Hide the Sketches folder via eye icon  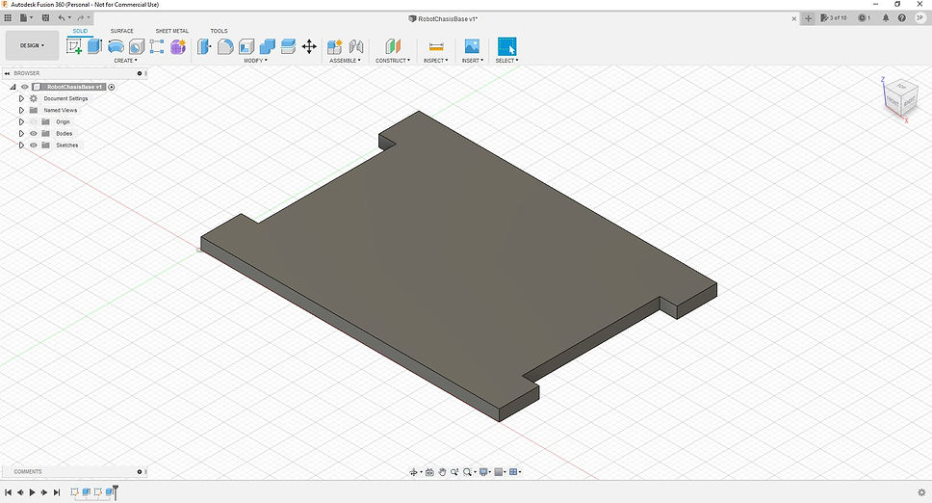tap(34, 146)
